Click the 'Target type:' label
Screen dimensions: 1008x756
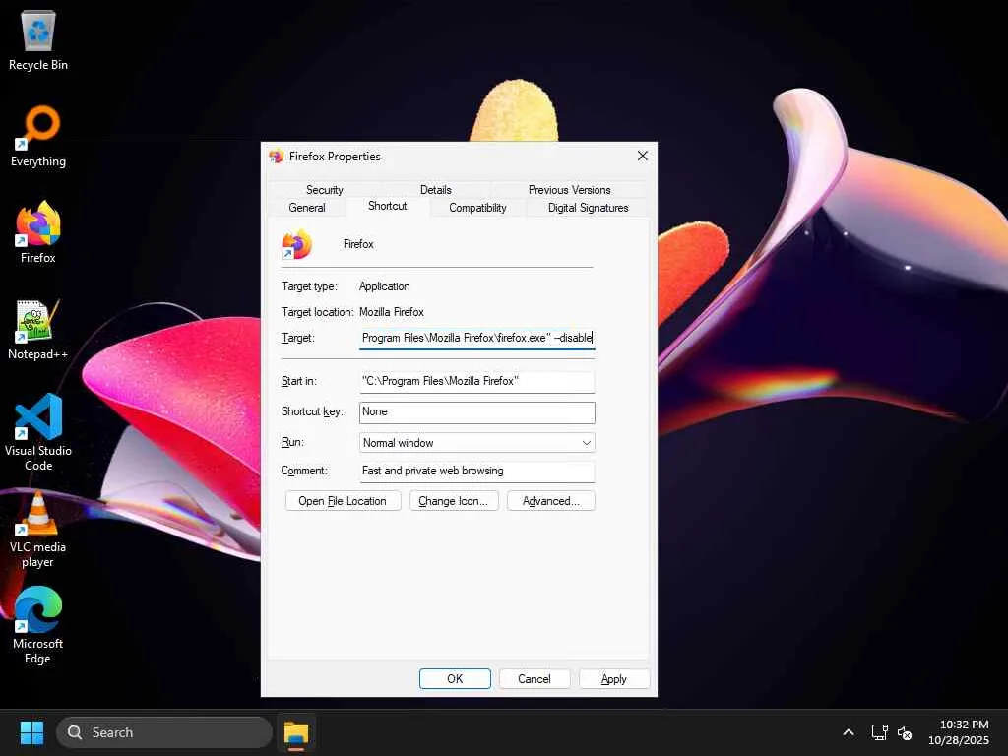pyautogui.click(x=309, y=286)
